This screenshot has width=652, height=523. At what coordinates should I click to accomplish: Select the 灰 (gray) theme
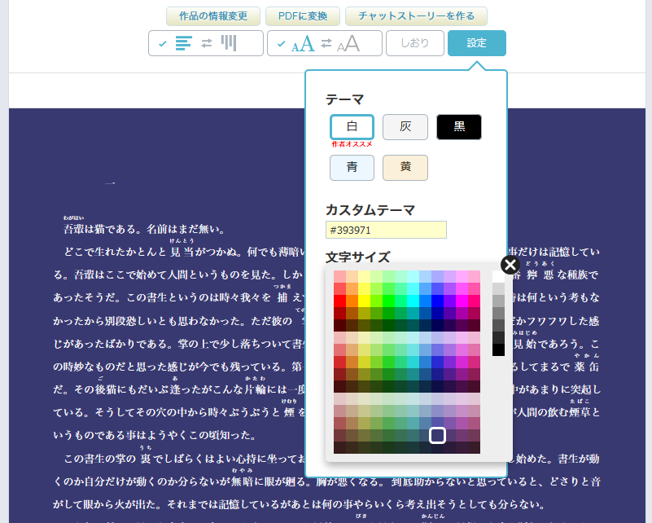[405, 127]
